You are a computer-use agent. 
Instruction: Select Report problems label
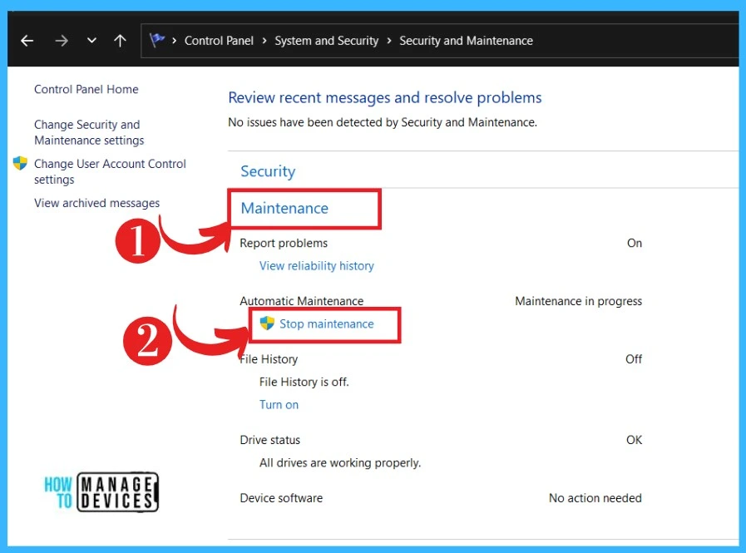(x=284, y=243)
